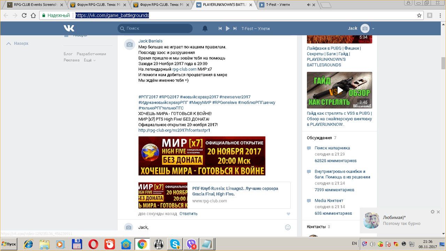
Task: Click the VK search field
Action: coord(155,29)
